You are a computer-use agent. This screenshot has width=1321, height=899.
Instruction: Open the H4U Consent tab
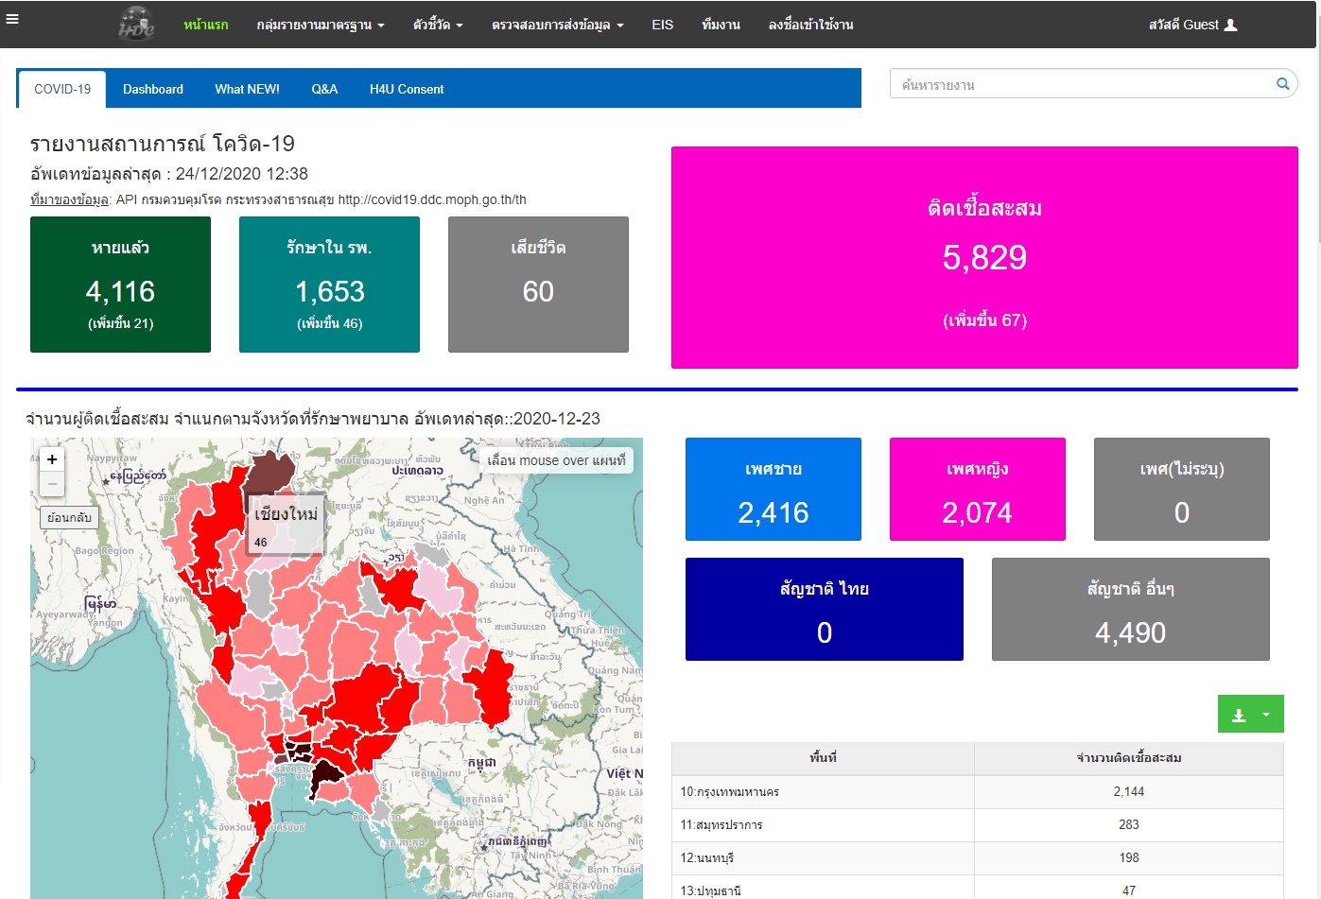pyautogui.click(x=407, y=89)
